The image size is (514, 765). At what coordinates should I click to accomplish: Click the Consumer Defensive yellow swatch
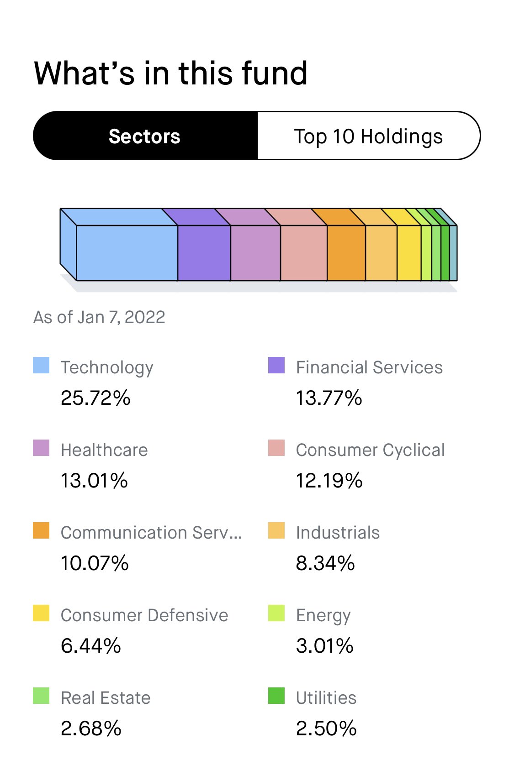41,613
